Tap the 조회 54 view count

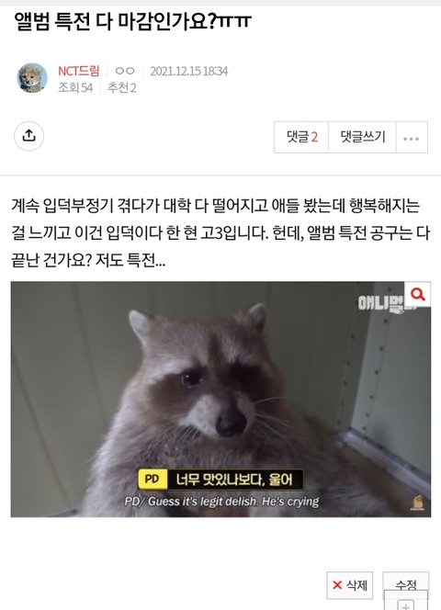75,87
